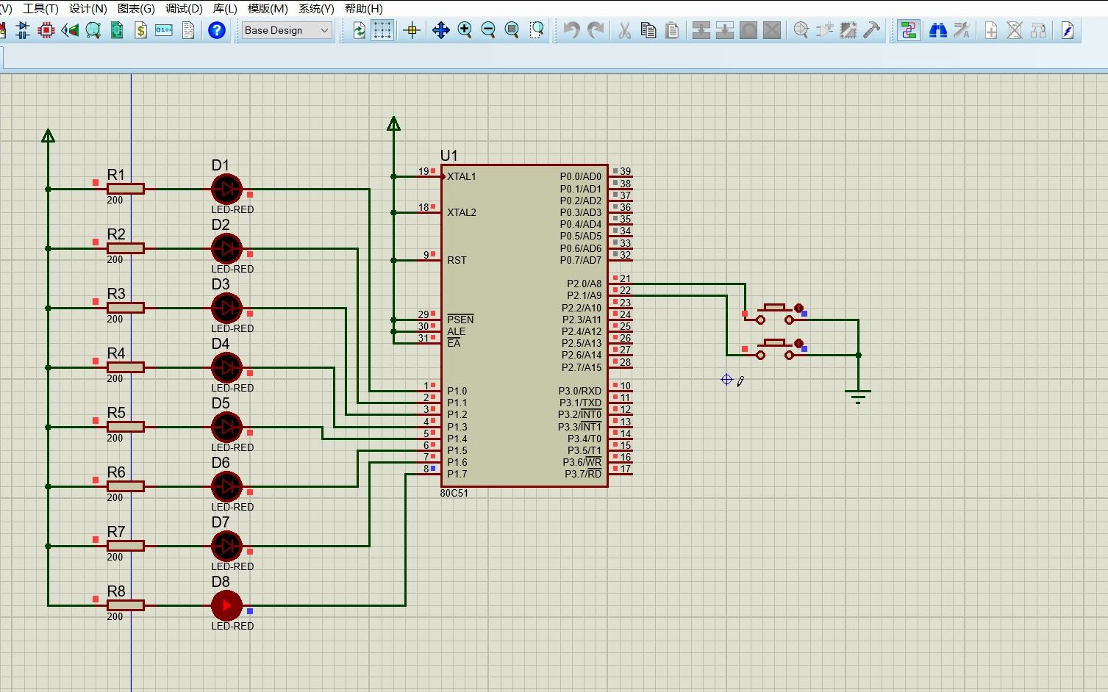Open the Gerber Viewer magnifier icon

coord(93,30)
